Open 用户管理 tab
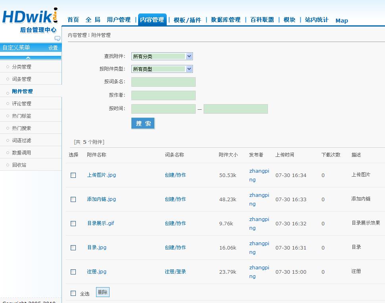Screen dimensions: 385x303 119,19
